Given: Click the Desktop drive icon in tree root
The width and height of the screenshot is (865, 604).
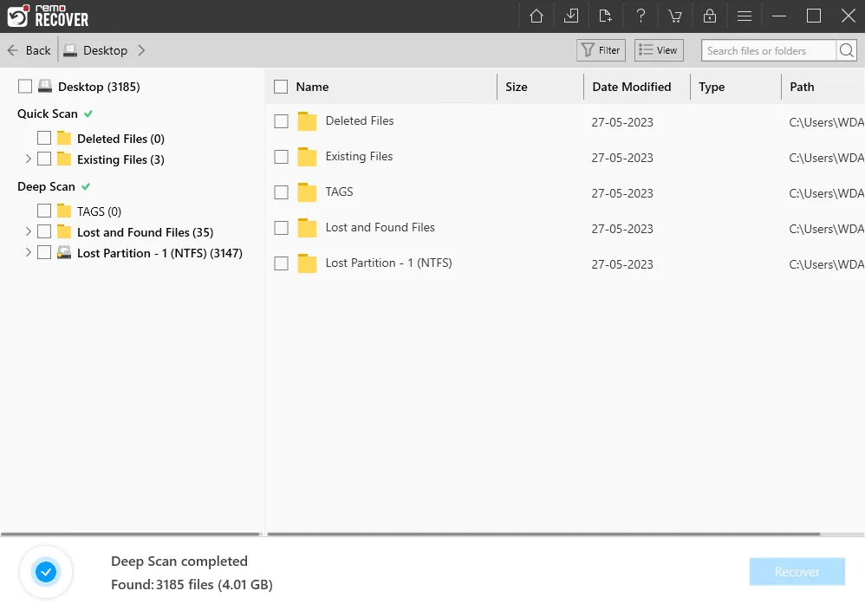Looking at the screenshot, I should coord(45,86).
